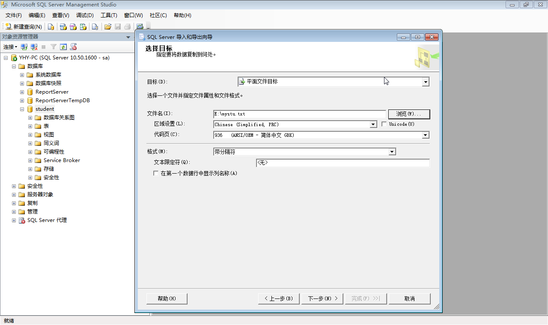Select the 管理 folder
Image resolution: width=548 pixels, height=325 pixels.
[32, 212]
